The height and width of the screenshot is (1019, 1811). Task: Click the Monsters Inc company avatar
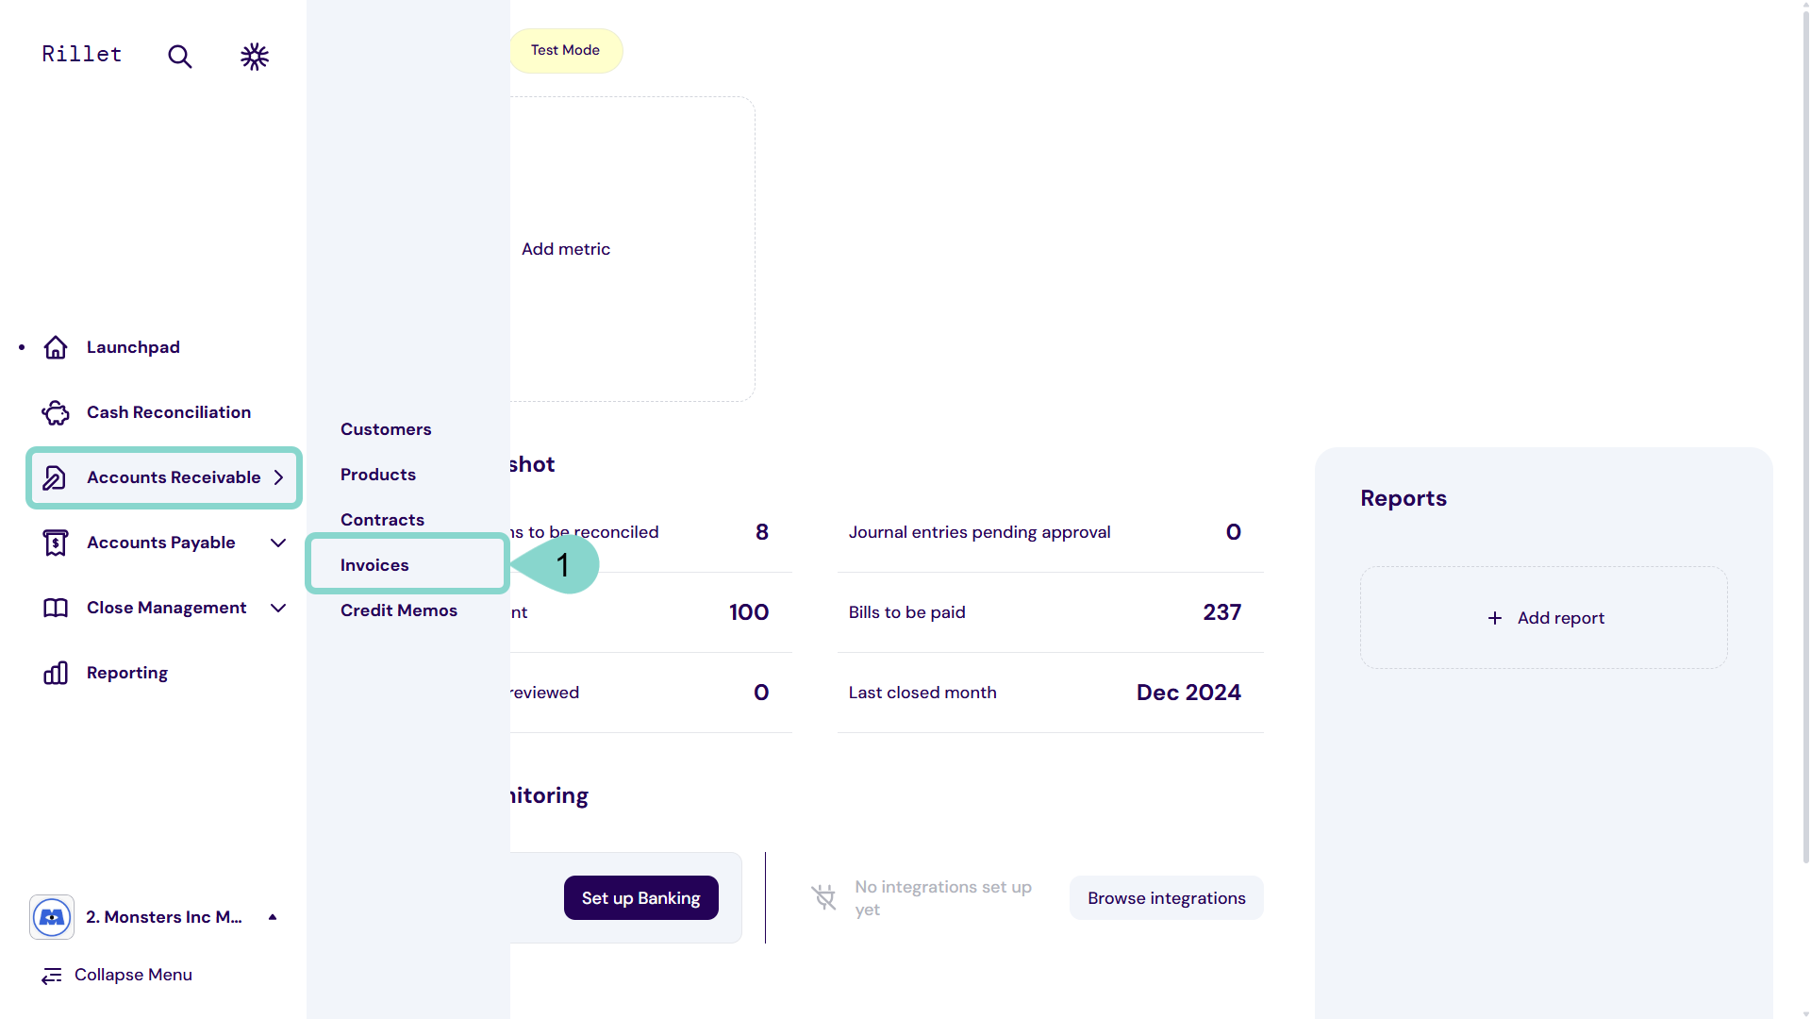52,917
